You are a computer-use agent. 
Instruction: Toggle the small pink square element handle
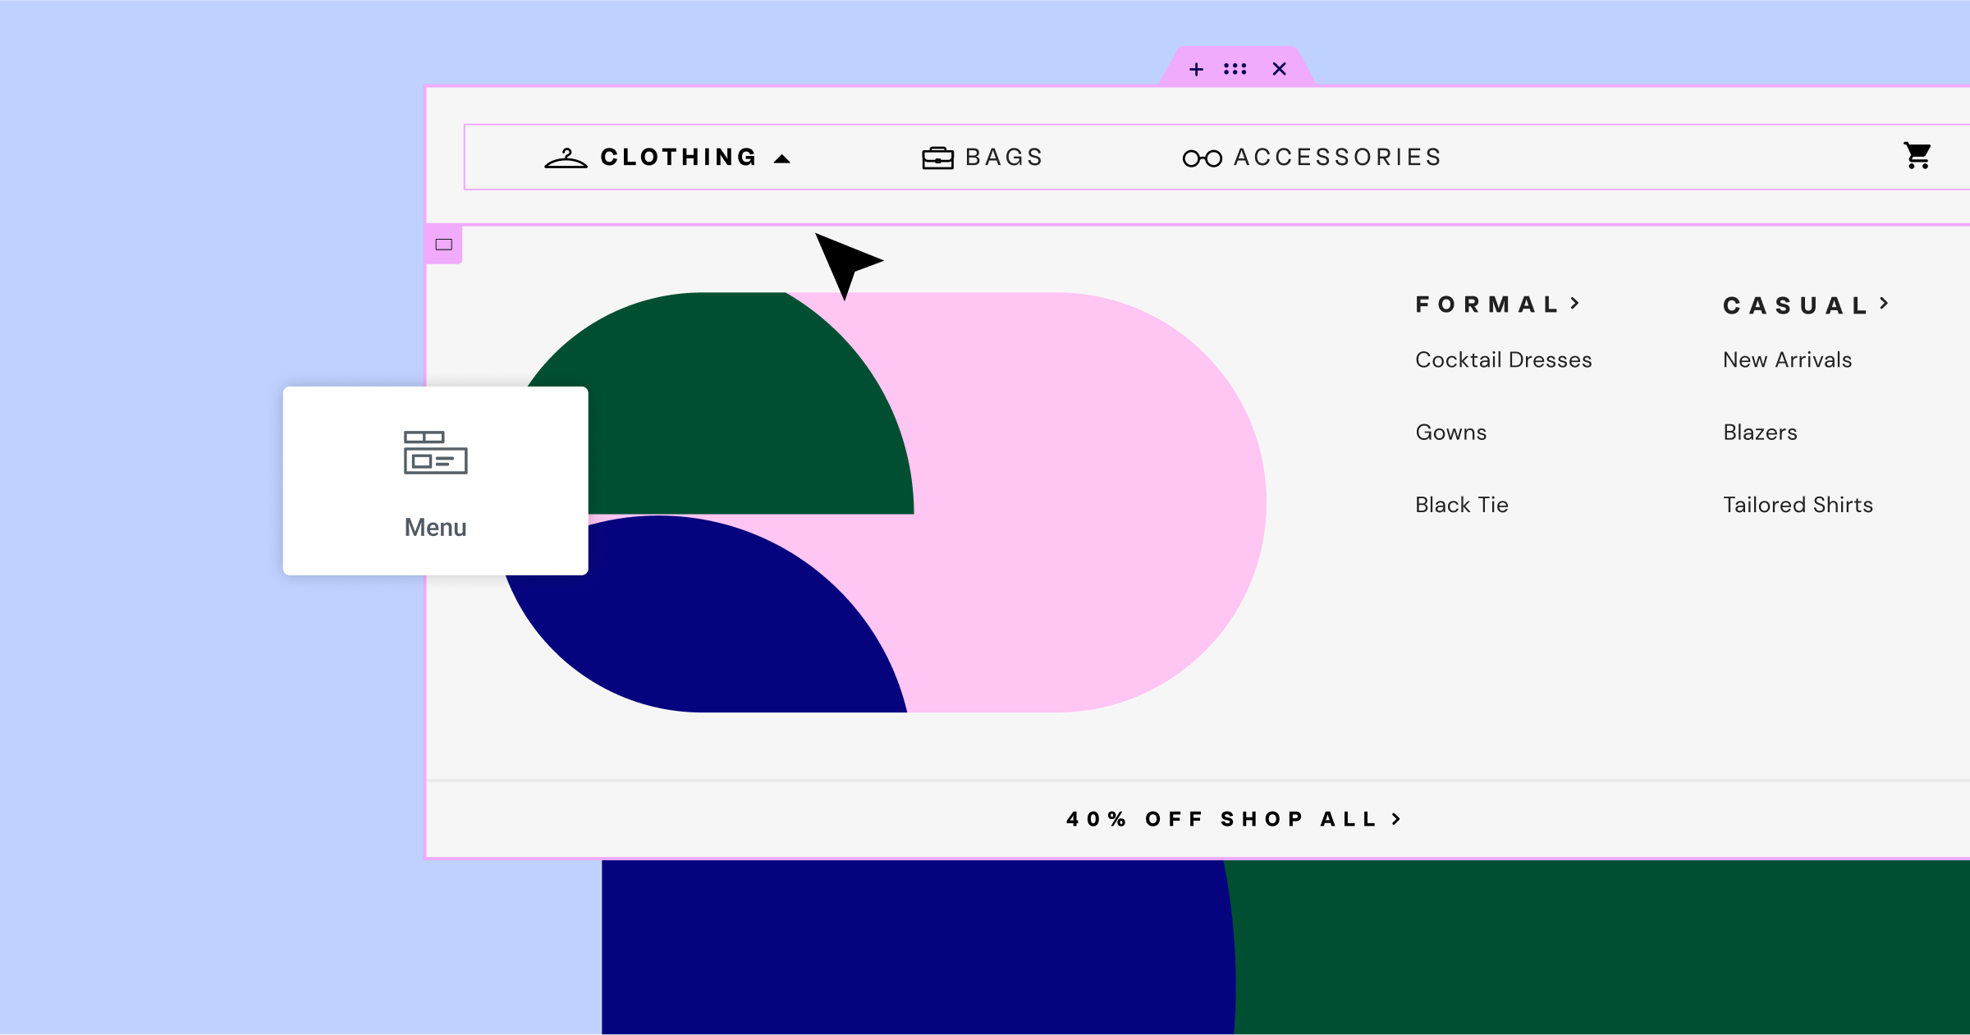coord(443,245)
